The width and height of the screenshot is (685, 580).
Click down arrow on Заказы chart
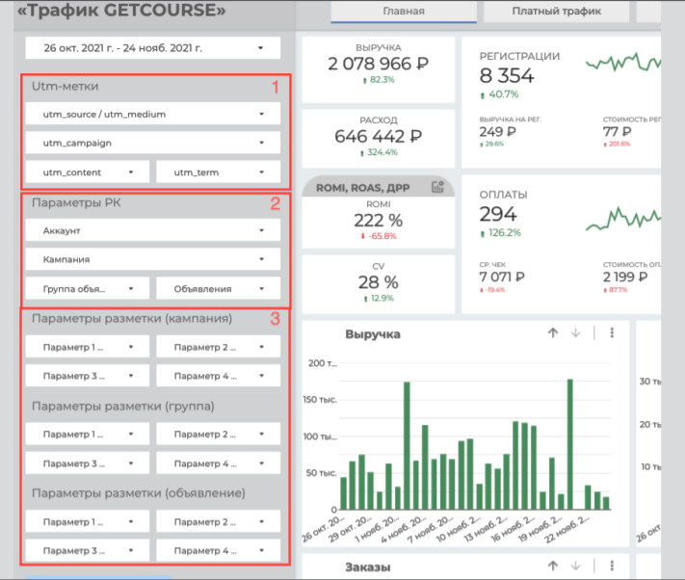(x=576, y=566)
